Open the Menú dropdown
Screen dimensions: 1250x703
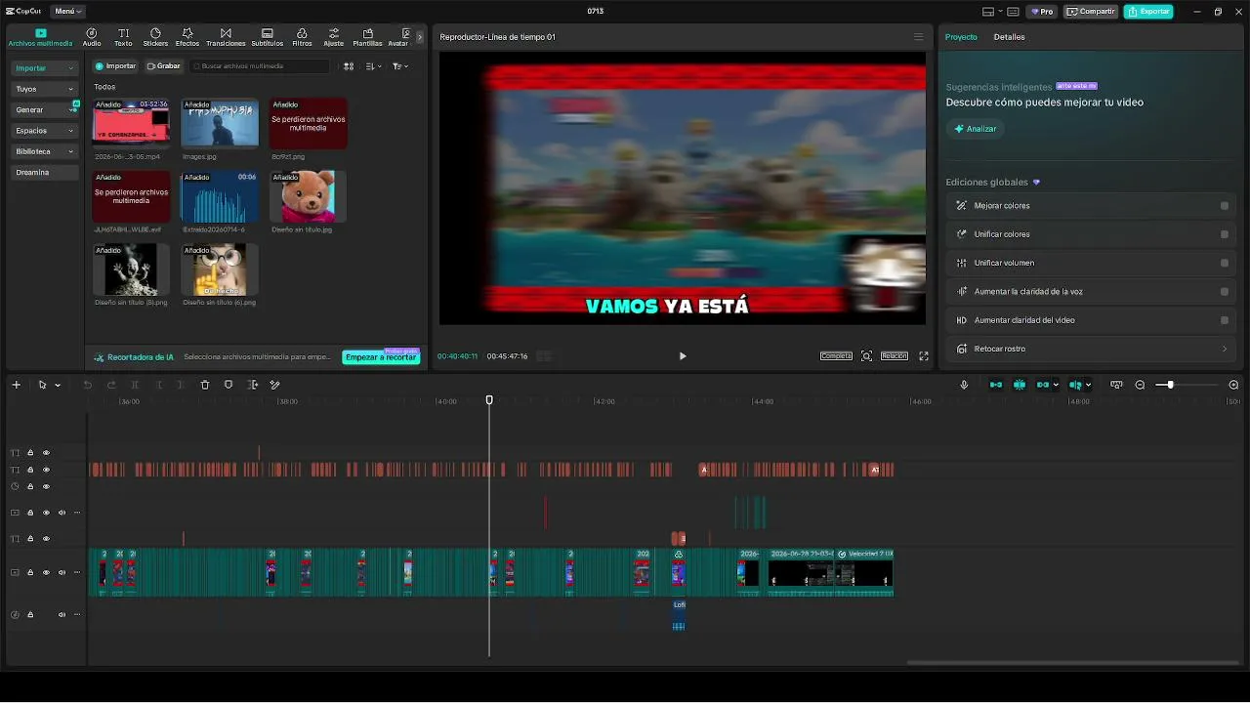coord(66,12)
